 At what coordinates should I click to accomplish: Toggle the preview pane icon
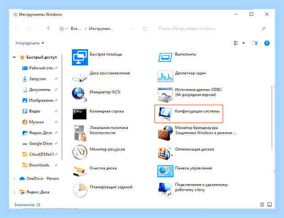(x=255, y=43)
